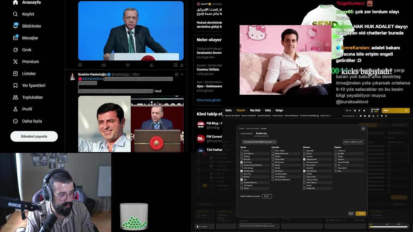Open analytics icon under Erdoğan podium tweet
Screen dimensions: 413x232
[152, 65]
